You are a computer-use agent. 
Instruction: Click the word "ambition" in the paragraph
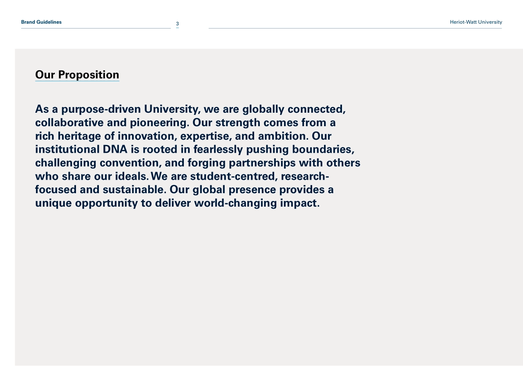click(x=282, y=136)
